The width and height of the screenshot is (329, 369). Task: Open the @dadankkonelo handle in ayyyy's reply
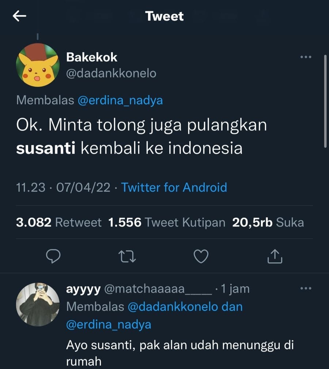point(173,307)
